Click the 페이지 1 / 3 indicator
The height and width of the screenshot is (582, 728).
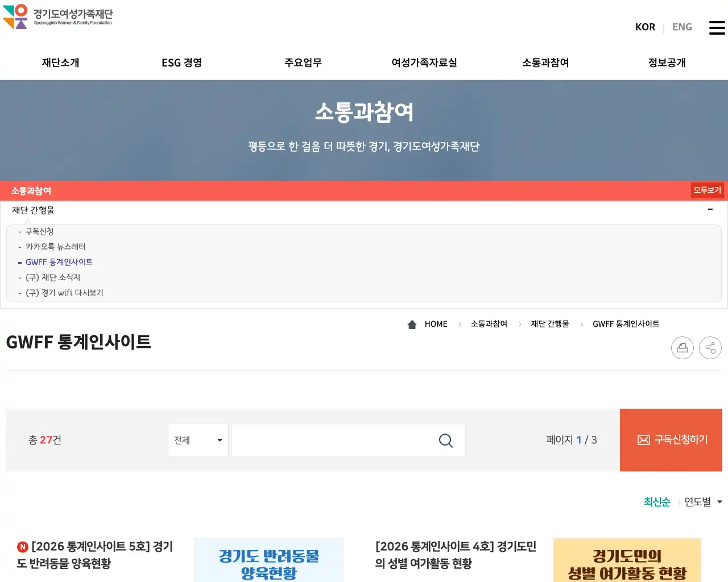coord(572,440)
